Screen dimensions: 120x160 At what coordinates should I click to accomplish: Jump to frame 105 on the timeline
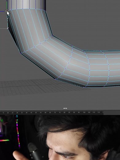click(x=89, y=112)
